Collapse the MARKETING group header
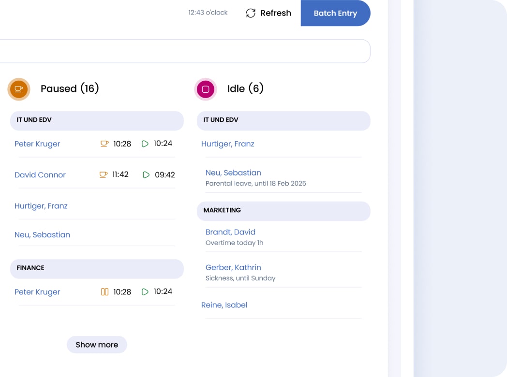Viewport: 507px width, 377px height. (x=283, y=211)
